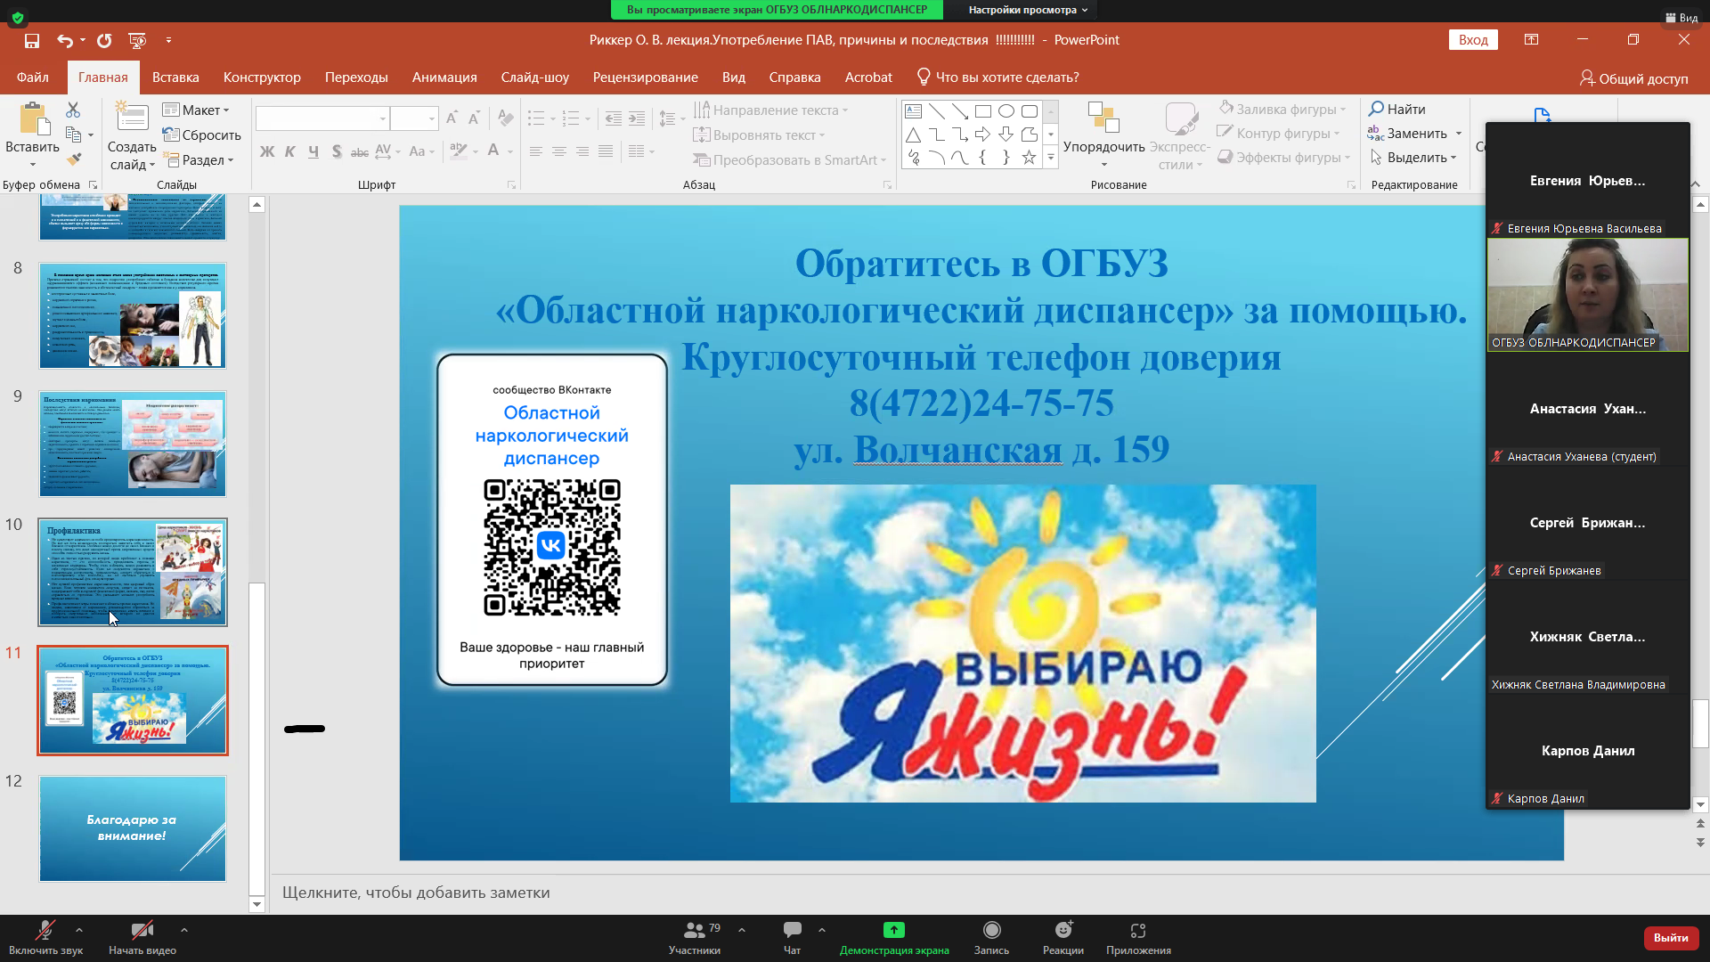Unmute microphone (Включить звук)
This screenshot has width=1710, height=962.
[45, 938]
